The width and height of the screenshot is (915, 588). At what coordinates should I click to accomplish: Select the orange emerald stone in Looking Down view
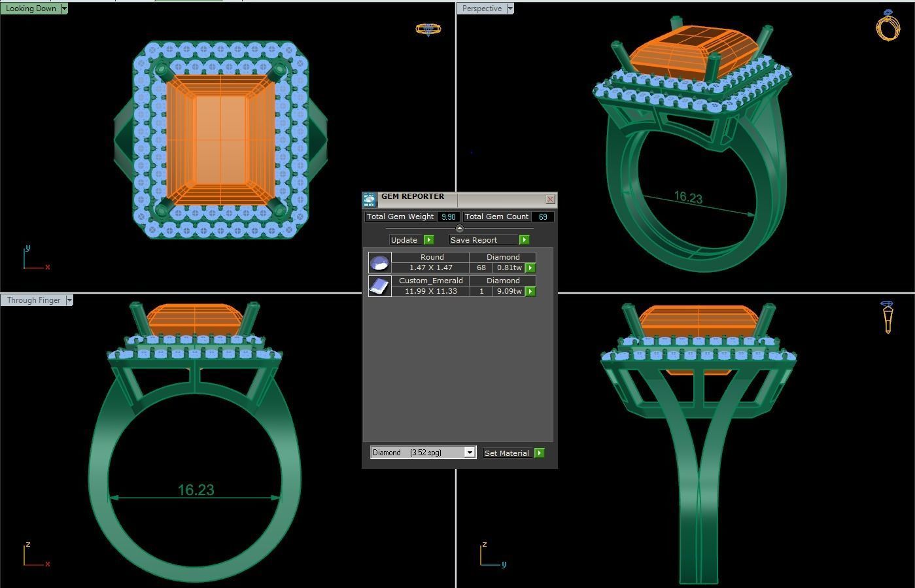point(220,139)
